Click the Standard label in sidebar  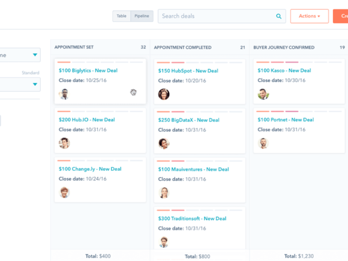click(x=30, y=73)
